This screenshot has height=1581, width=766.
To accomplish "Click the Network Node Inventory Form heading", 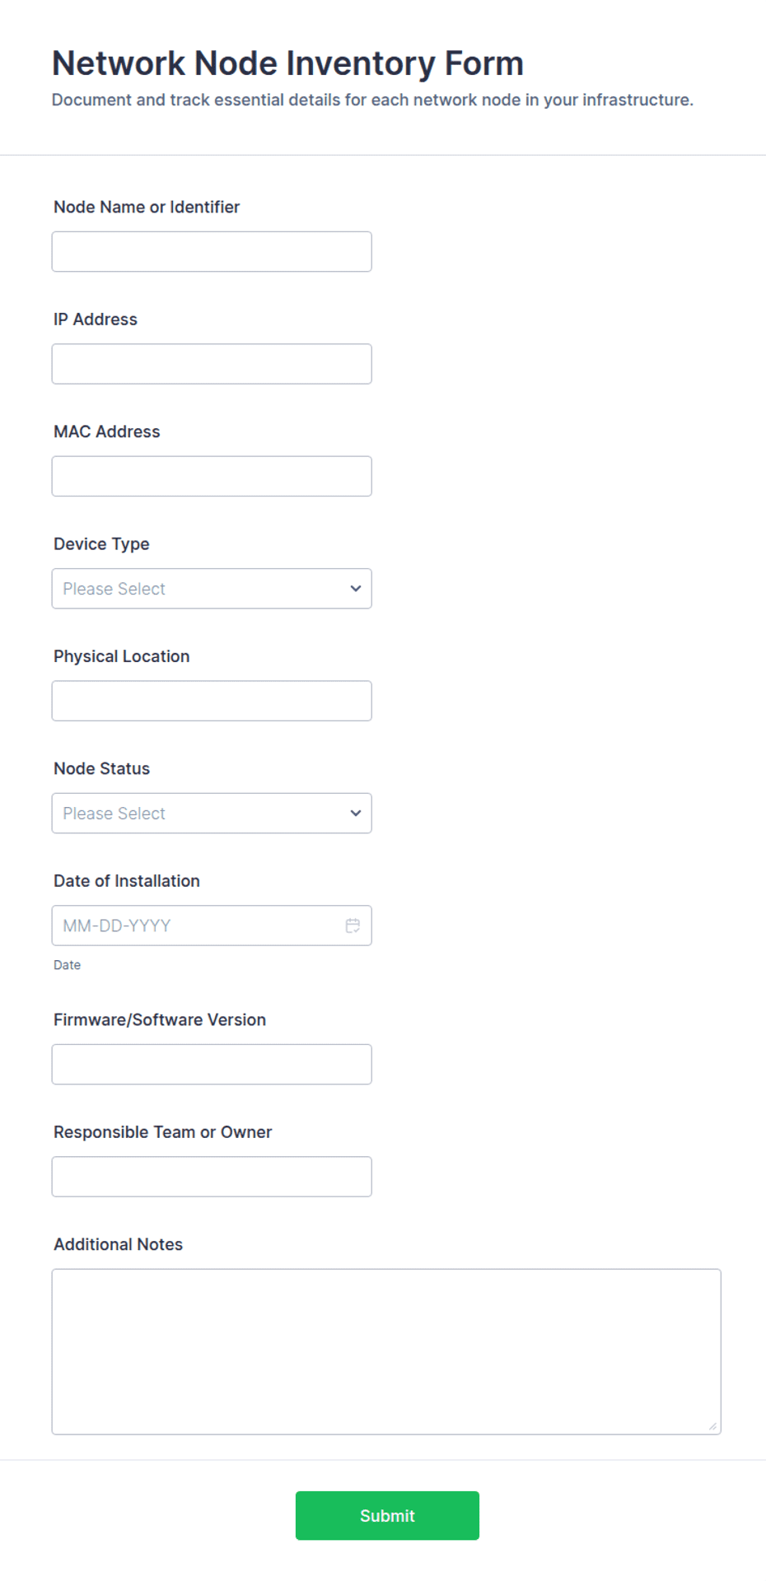I will tap(287, 63).
